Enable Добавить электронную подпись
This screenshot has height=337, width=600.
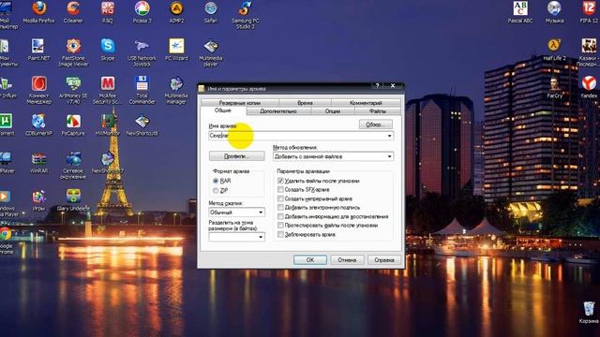[280, 208]
